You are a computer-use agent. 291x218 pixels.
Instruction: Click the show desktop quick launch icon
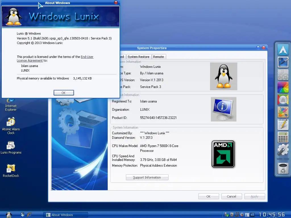tap(23, 215)
